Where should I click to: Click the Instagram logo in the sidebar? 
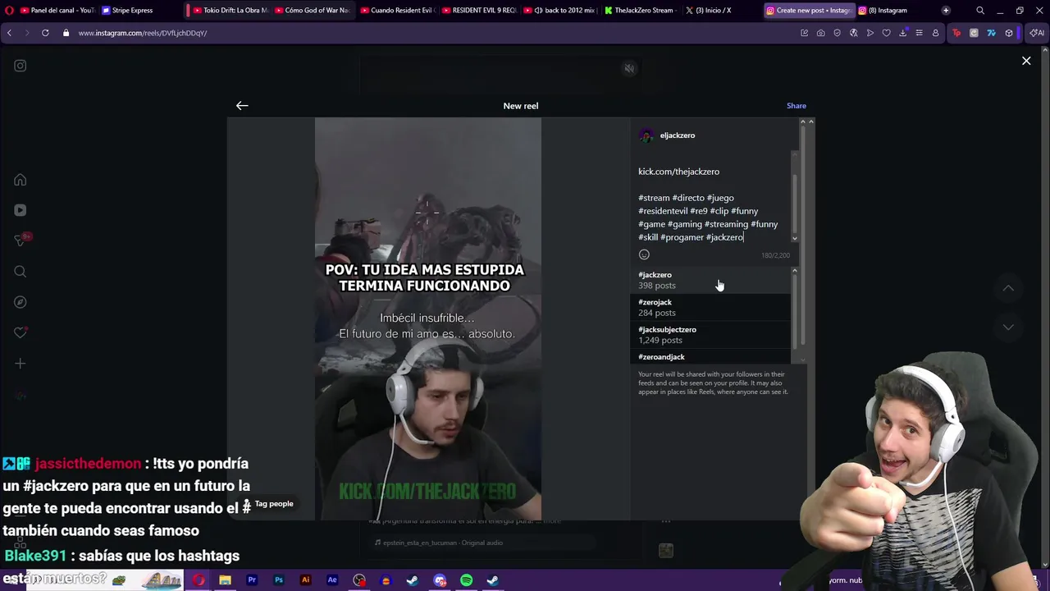point(21,66)
